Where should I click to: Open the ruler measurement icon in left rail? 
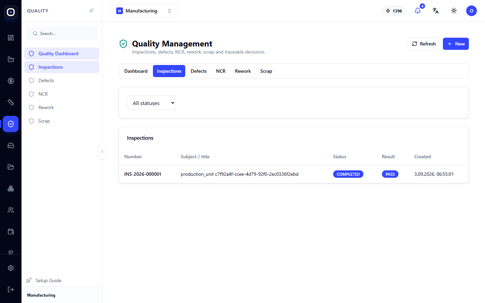click(x=11, y=102)
